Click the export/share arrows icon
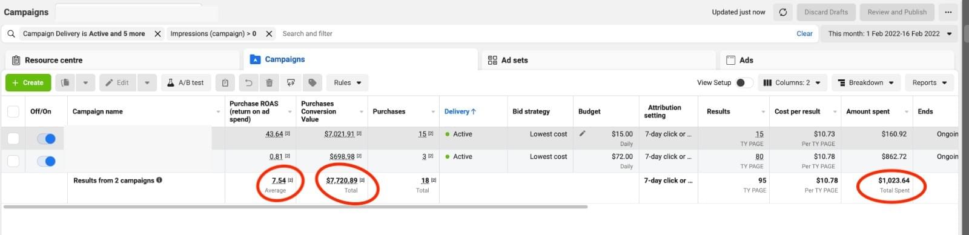This screenshot has height=235, width=969. click(x=291, y=83)
